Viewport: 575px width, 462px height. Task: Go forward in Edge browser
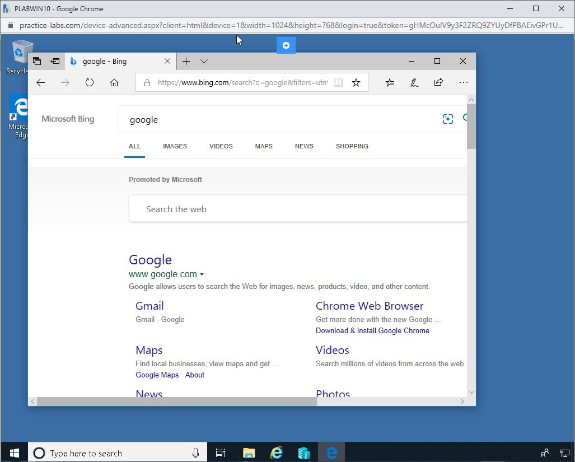click(x=65, y=82)
